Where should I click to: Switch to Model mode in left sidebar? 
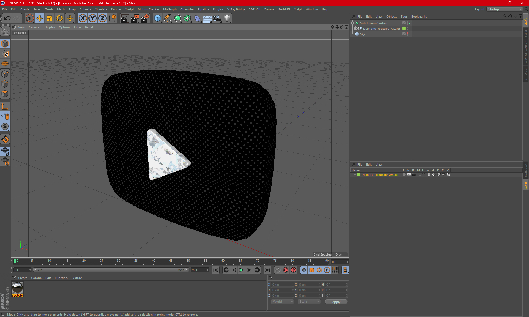point(5,44)
